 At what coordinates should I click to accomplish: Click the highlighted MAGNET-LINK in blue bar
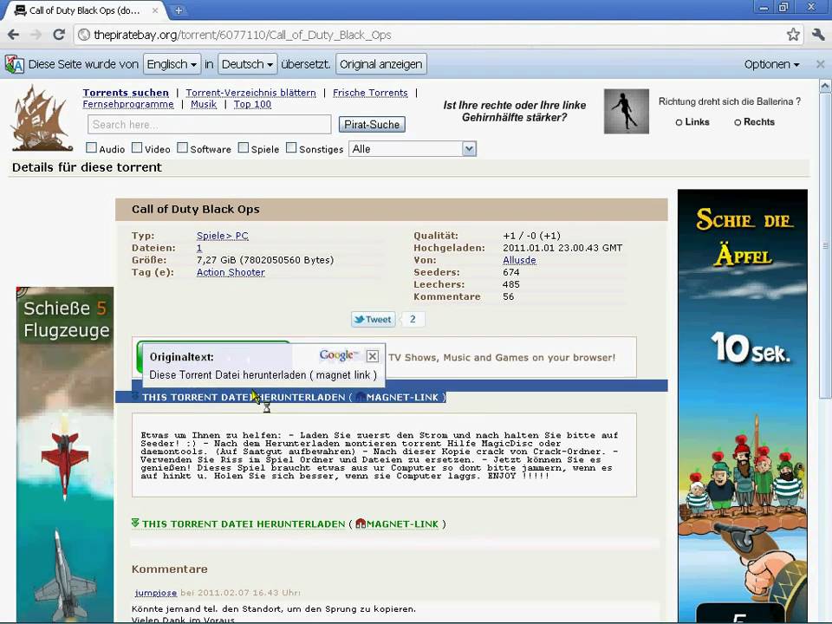(x=402, y=398)
